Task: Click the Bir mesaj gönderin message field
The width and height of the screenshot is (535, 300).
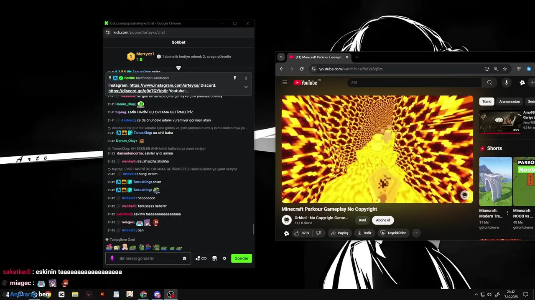Action: 148,258
